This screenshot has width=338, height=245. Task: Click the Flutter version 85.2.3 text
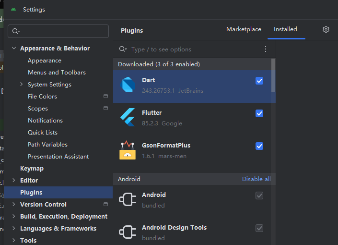point(150,123)
